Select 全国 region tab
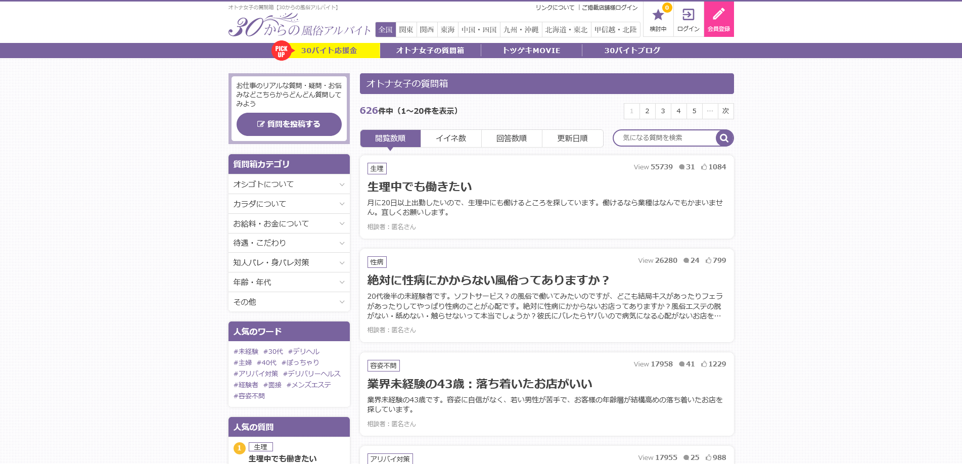Screen dimensions: 962x464 click(386, 30)
